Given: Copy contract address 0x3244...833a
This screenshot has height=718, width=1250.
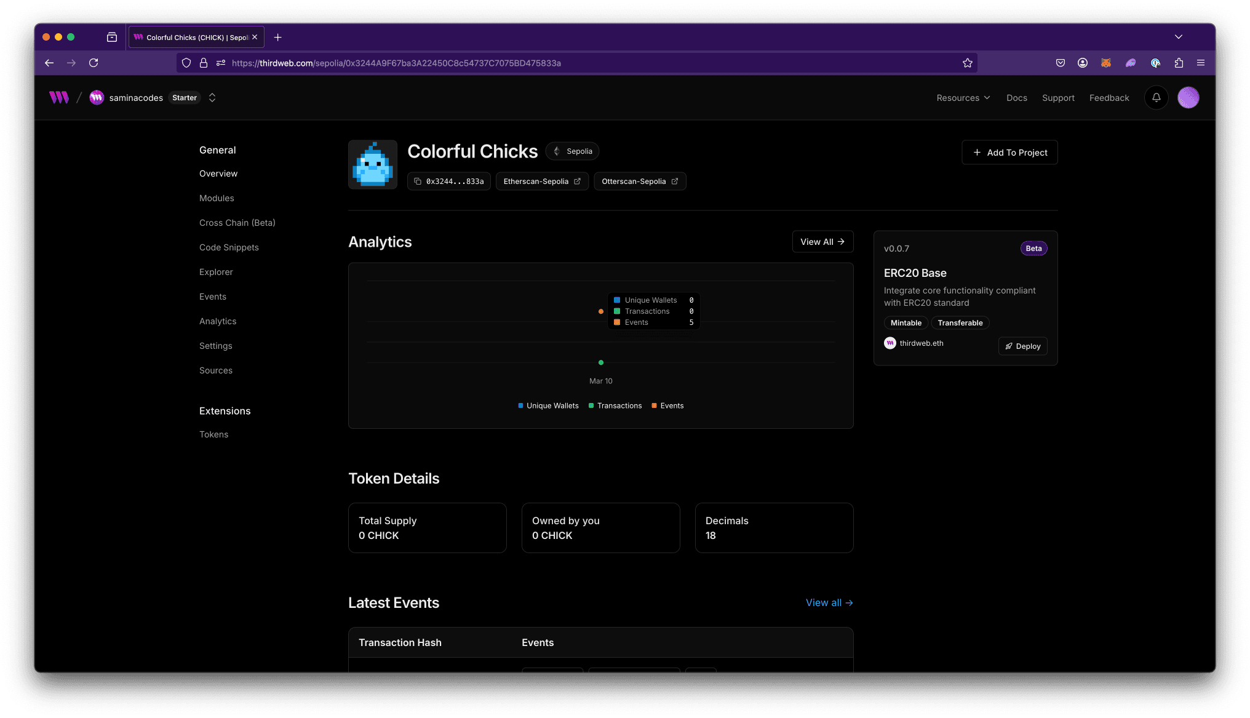Looking at the screenshot, I should (x=448, y=181).
